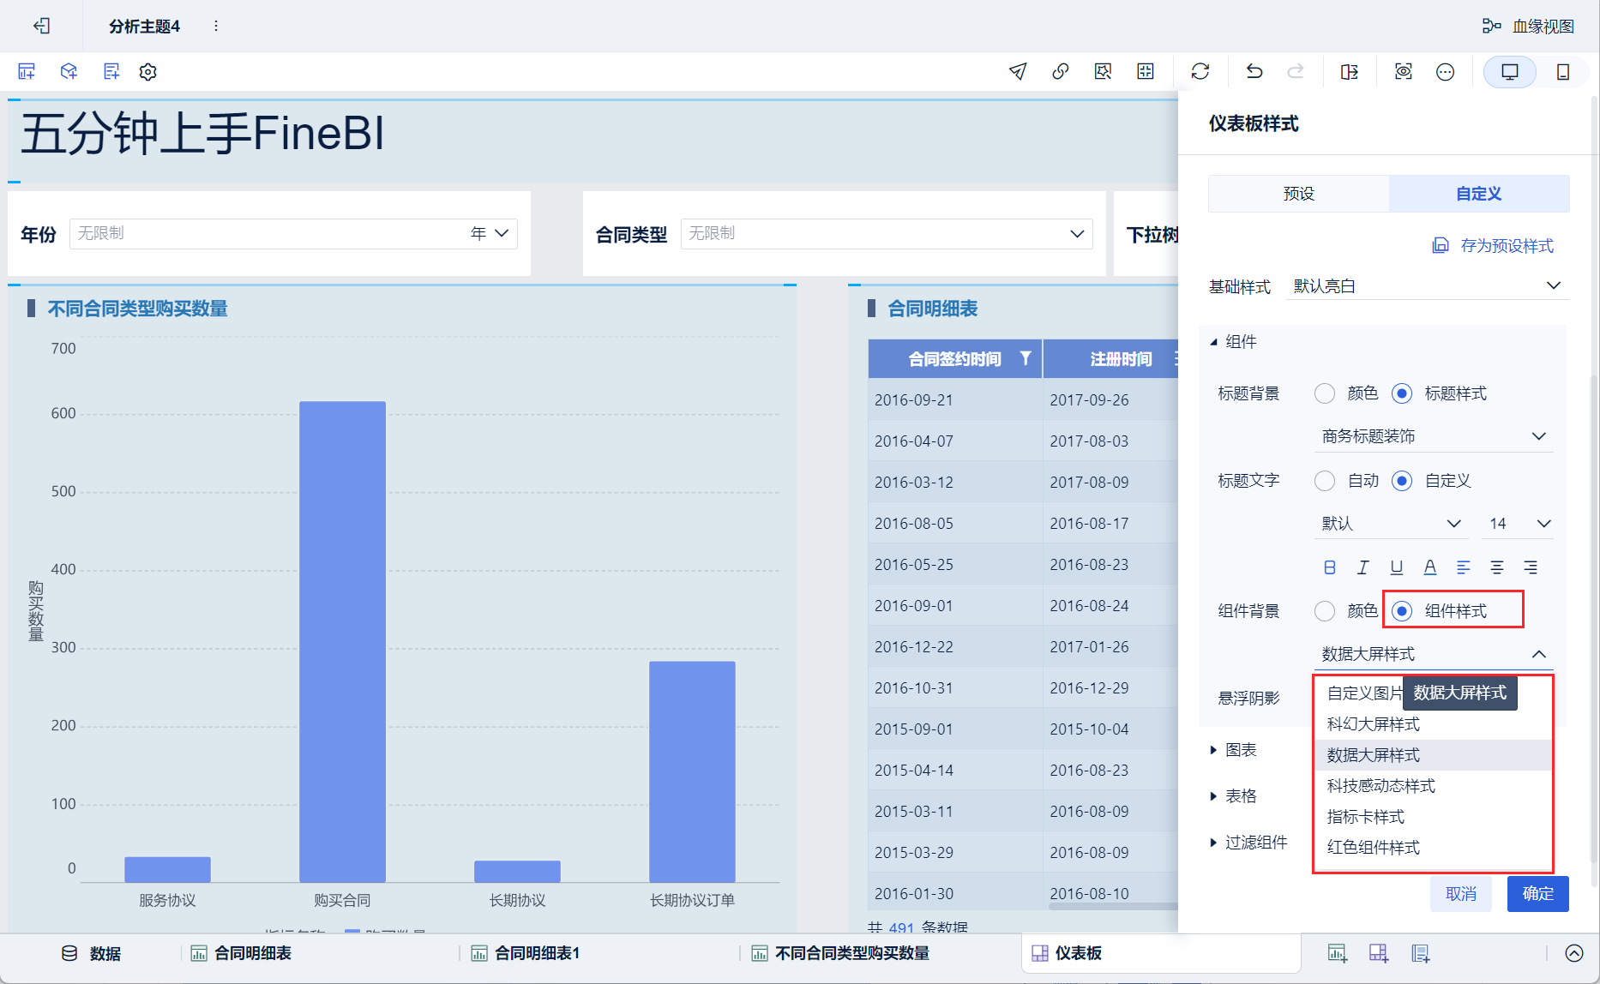Image resolution: width=1600 pixels, height=984 pixels.
Task: Select the 自定义 tab
Action: [x=1479, y=194]
